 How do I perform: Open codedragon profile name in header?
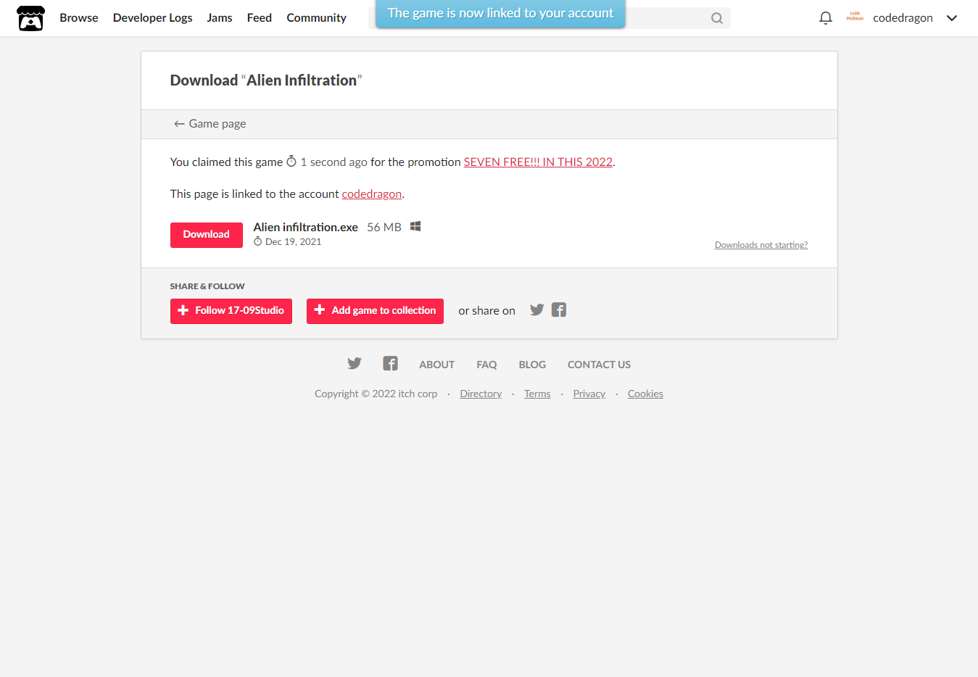click(903, 18)
